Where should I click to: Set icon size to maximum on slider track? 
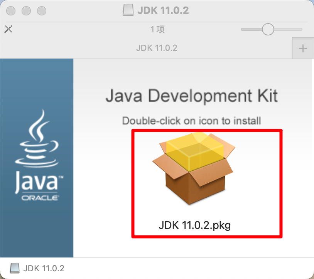click(300, 29)
